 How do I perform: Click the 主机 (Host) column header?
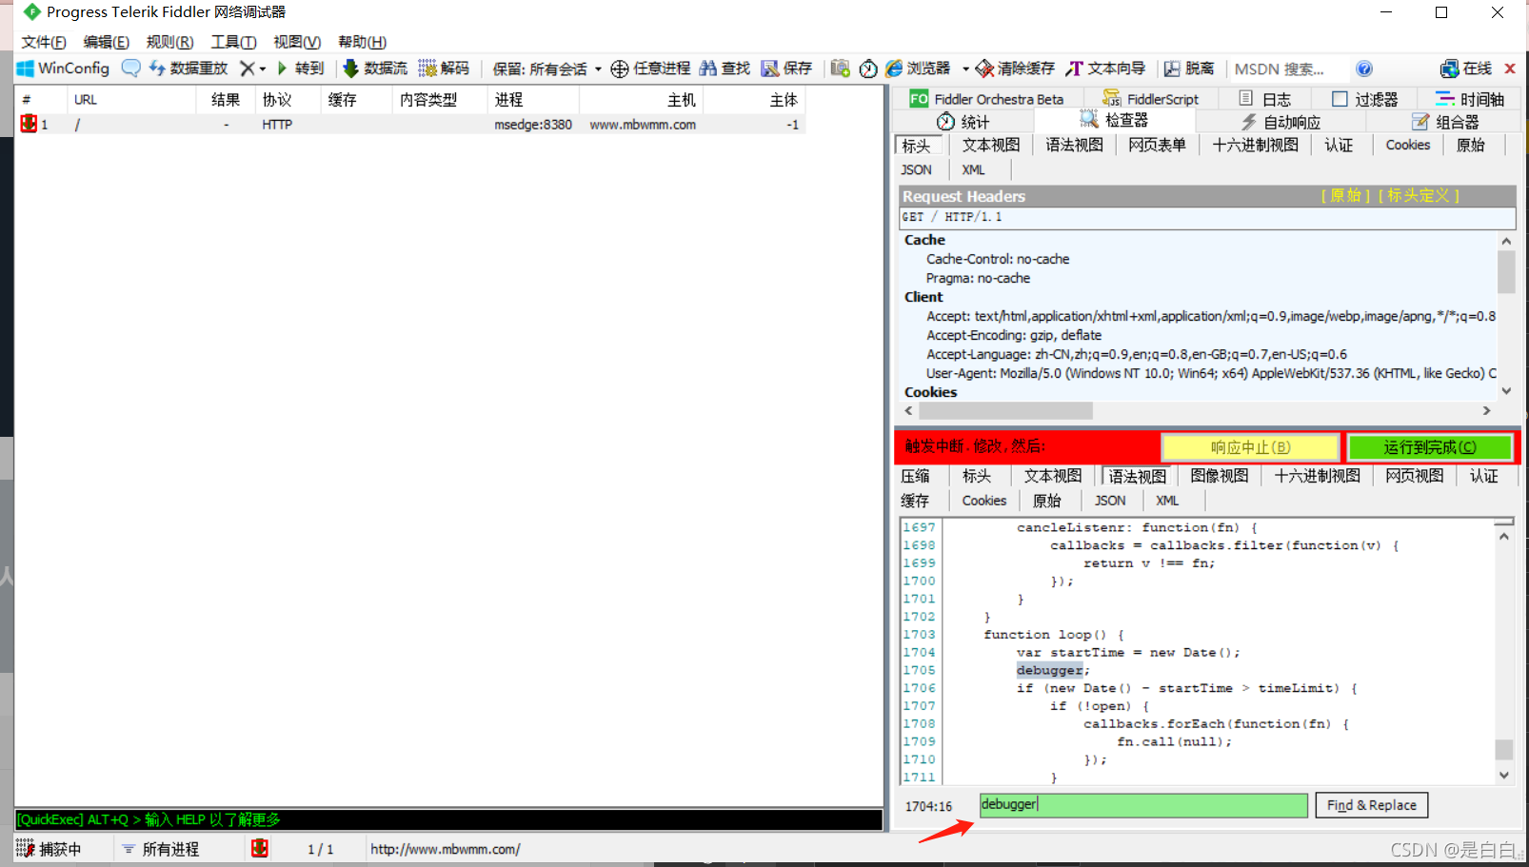(644, 100)
